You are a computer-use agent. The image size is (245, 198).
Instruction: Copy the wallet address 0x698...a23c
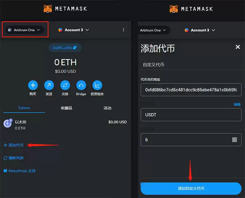[65, 48]
